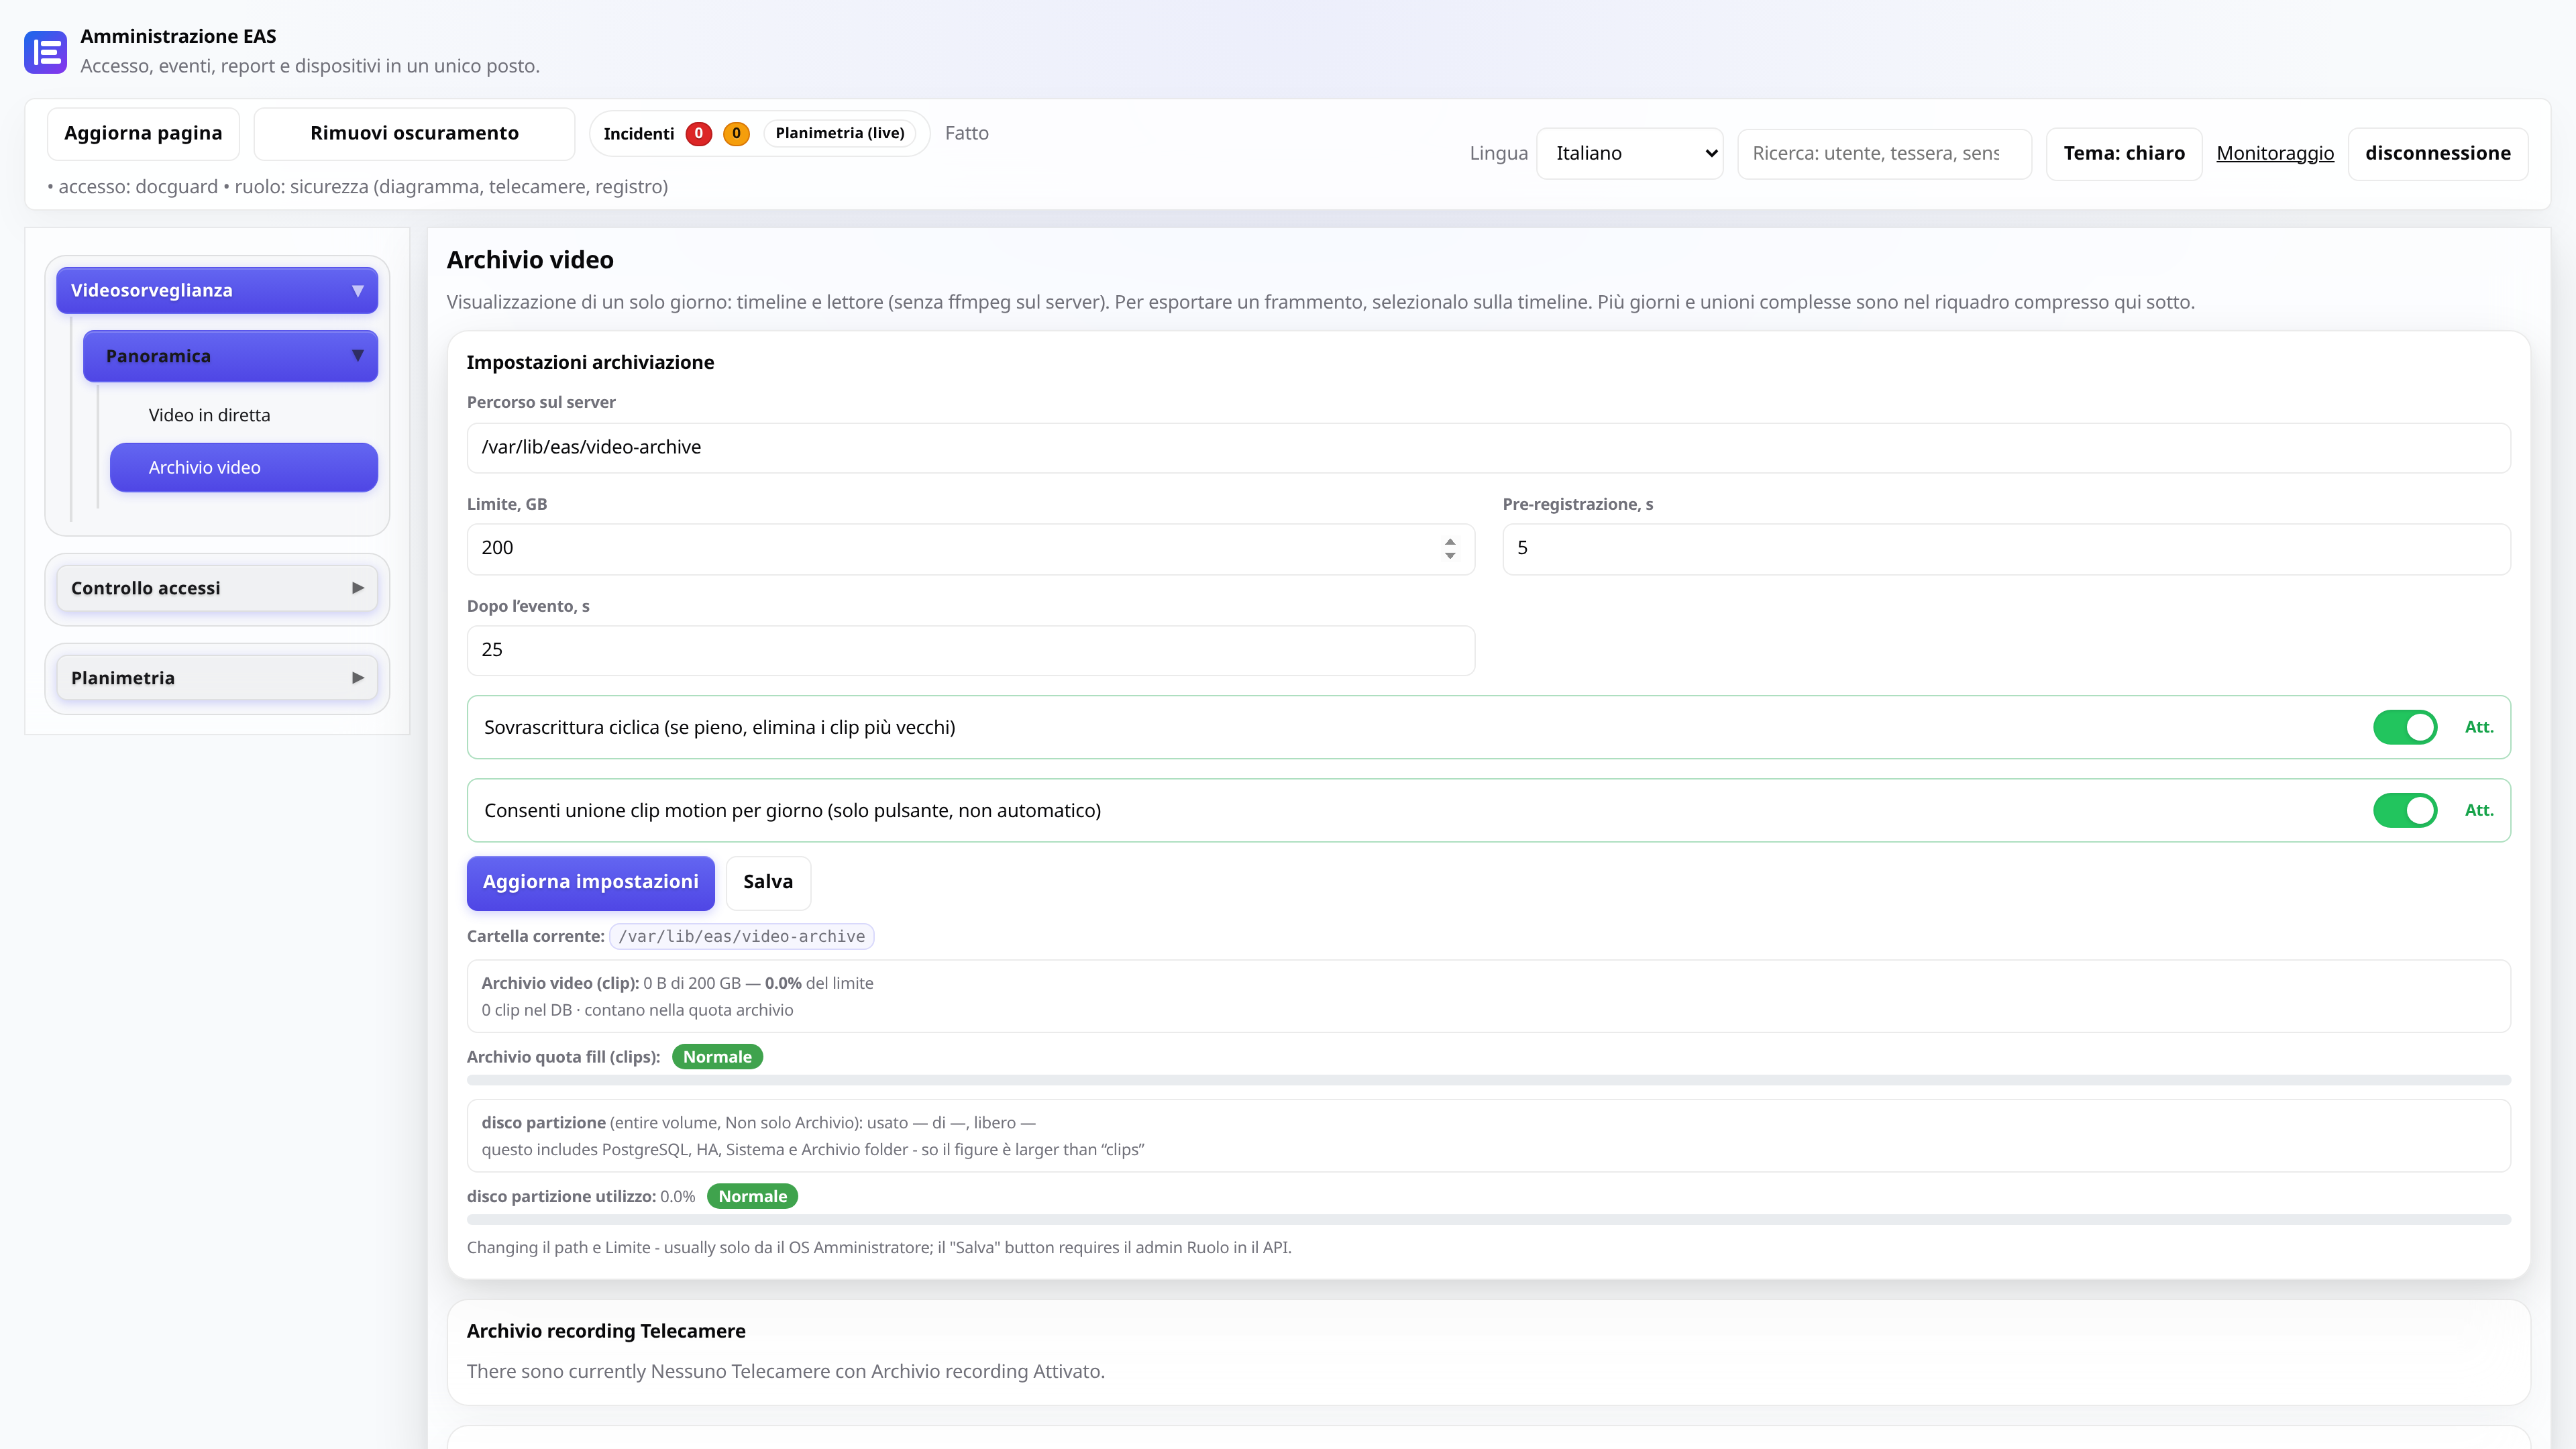
Task: Collapse the Panoramica submenu arrow
Action: pyautogui.click(x=357, y=356)
